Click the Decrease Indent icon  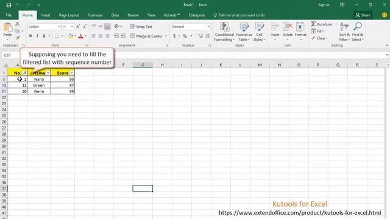(x=116, y=36)
